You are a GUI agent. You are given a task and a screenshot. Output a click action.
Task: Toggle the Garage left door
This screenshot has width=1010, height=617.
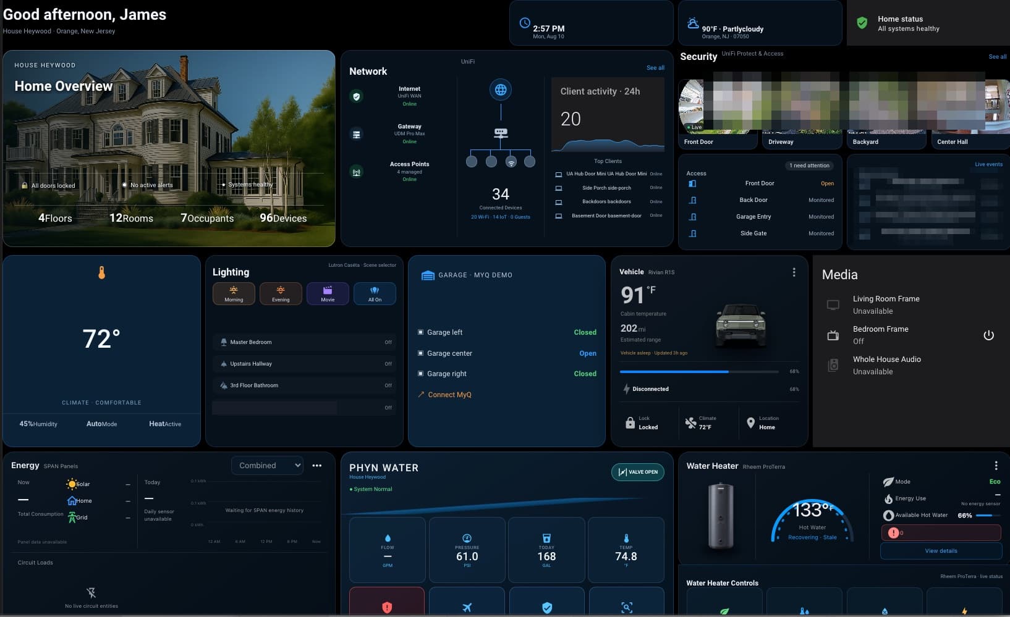click(x=507, y=332)
